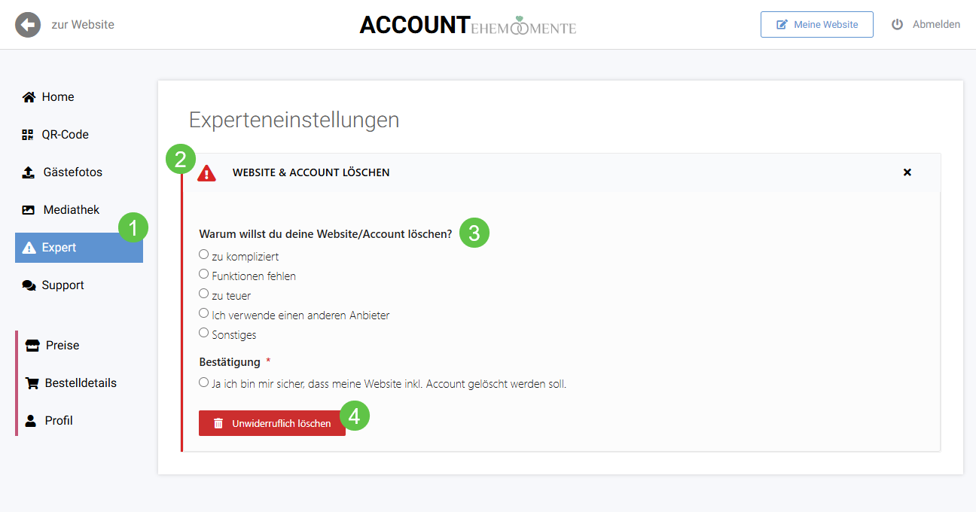The width and height of the screenshot is (976, 512).
Task: Pick 'Ich verwende einen anderen Anbieter' option
Action: tap(203, 313)
